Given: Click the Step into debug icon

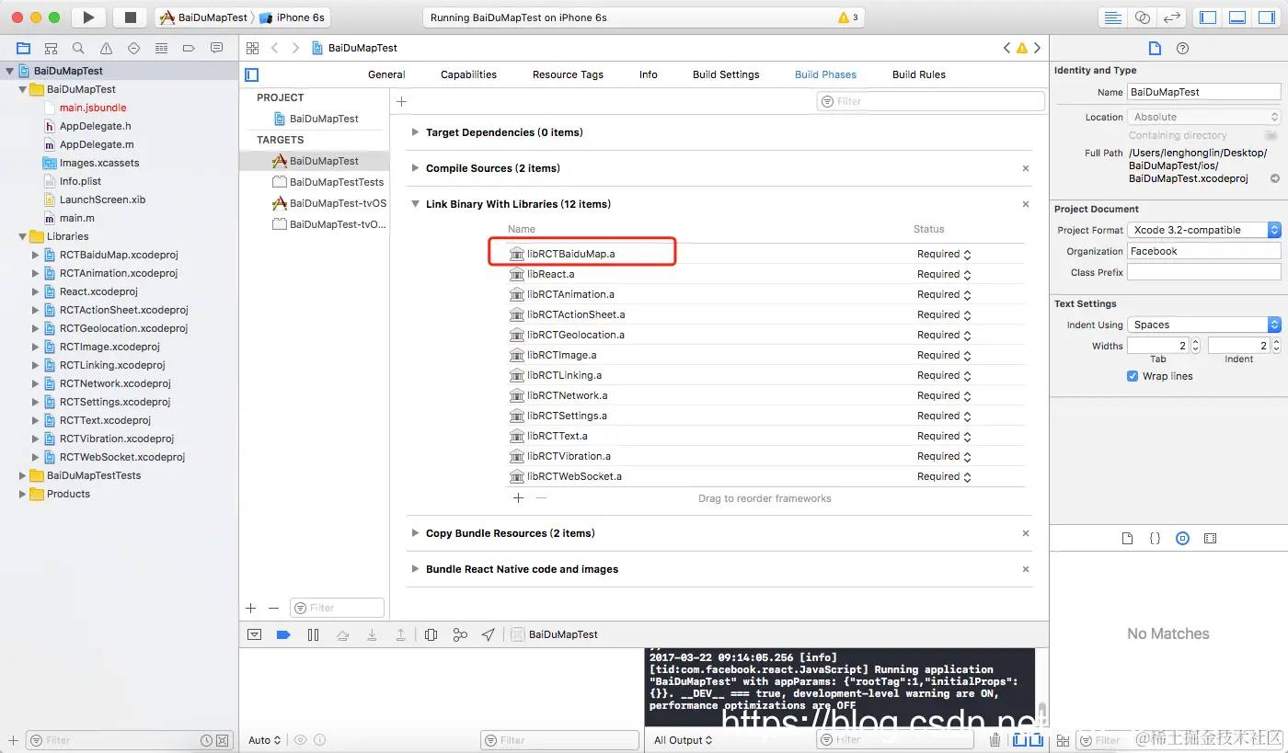Looking at the screenshot, I should [372, 634].
